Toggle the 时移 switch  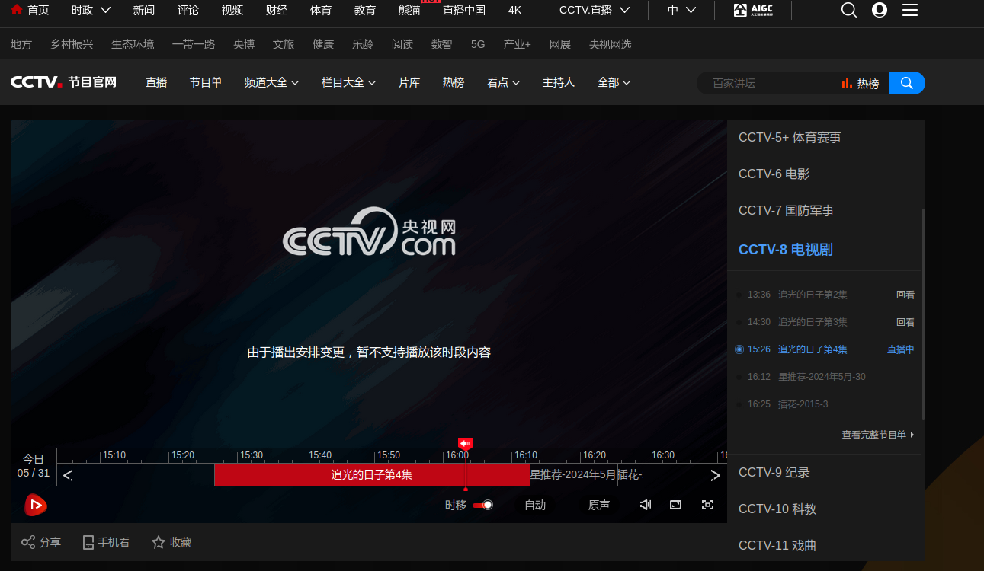click(482, 505)
